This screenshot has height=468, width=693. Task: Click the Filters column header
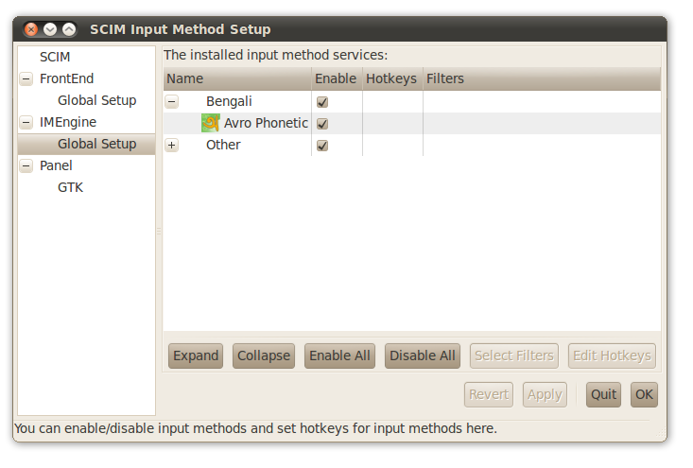click(542, 79)
